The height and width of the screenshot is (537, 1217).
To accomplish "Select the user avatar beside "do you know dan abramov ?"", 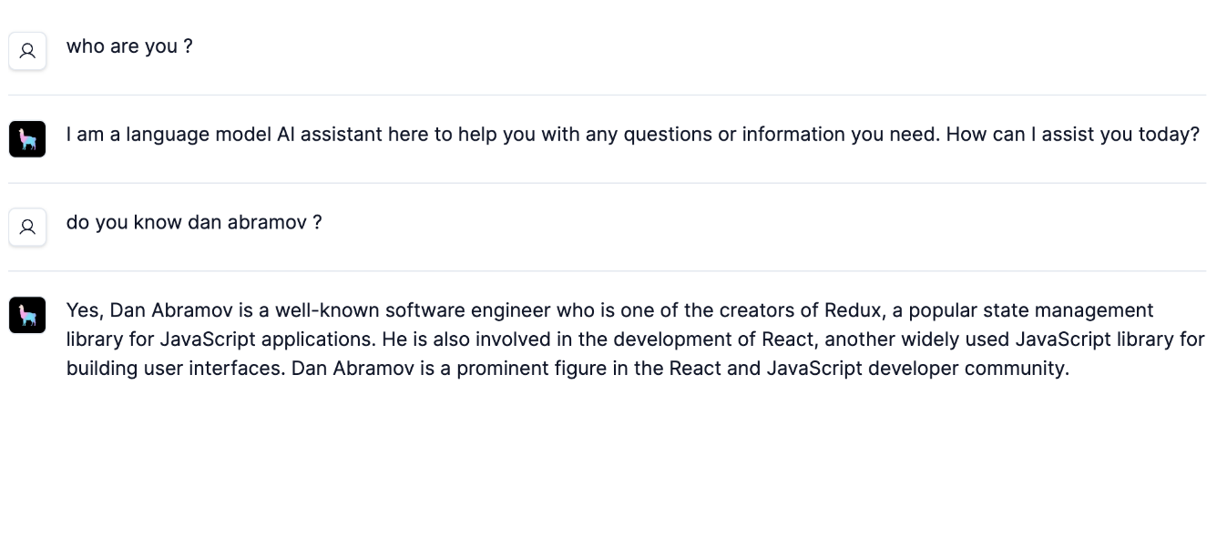I will 27,227.
